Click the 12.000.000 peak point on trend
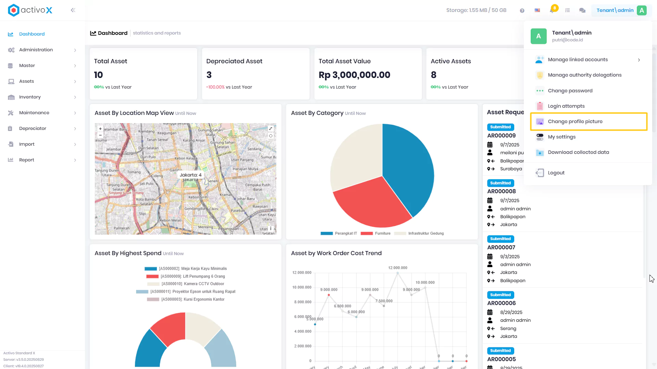Image resolution: width=657 pixels, height=369 pixels. coord(397,273)
